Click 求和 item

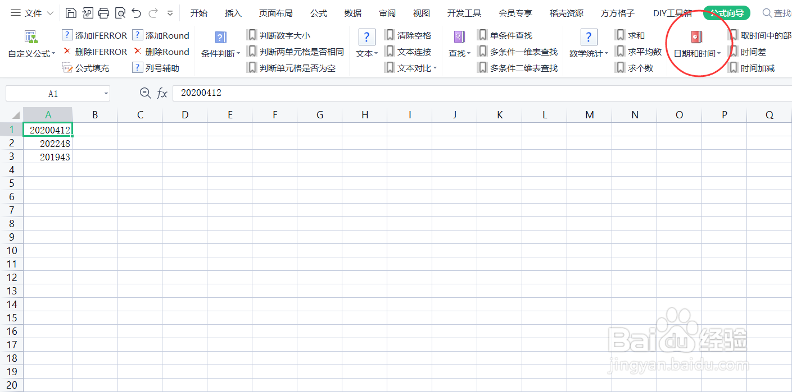[630, 35]
